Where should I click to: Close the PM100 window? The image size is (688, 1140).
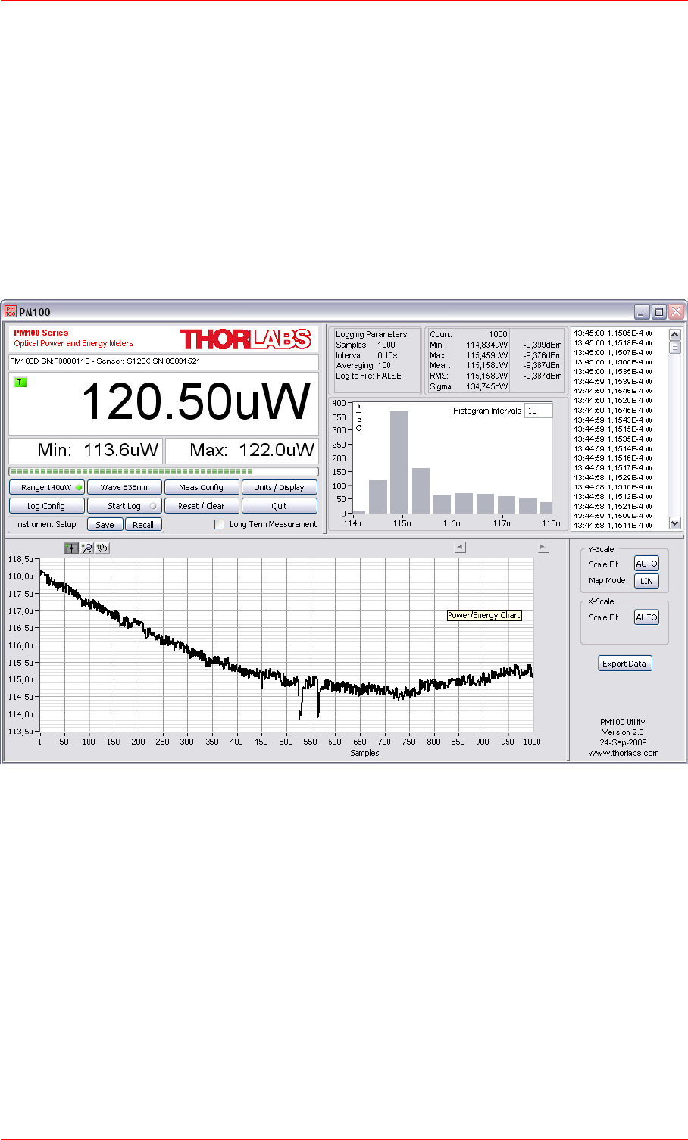pos(677,311)
